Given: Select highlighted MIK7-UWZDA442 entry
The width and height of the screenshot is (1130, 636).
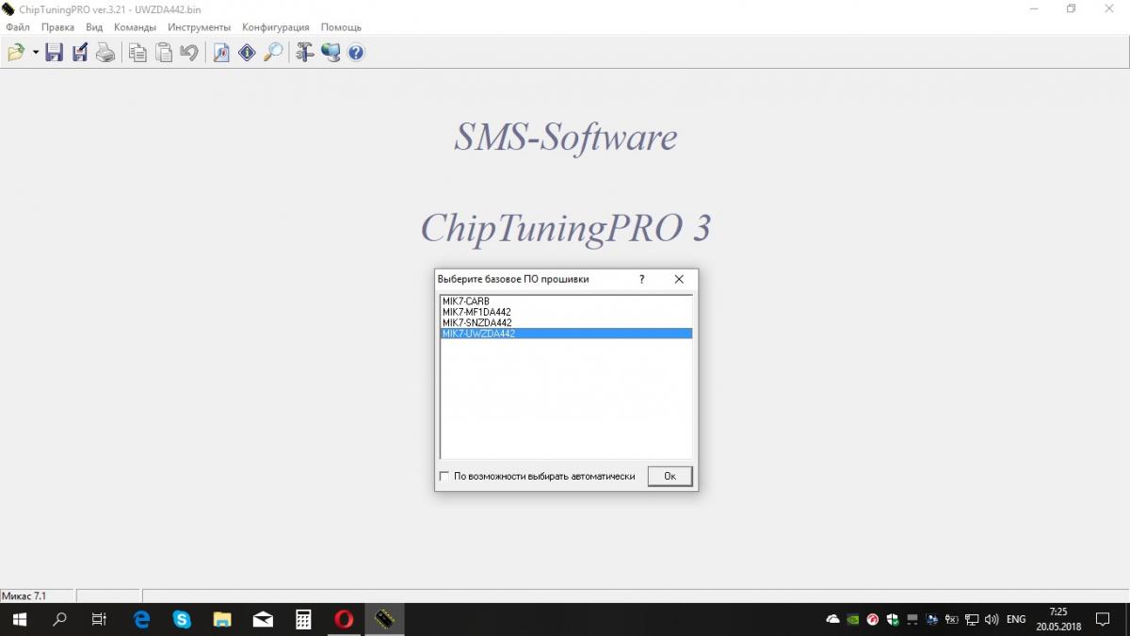Looking at the screenshot, I should coord(566,334).
